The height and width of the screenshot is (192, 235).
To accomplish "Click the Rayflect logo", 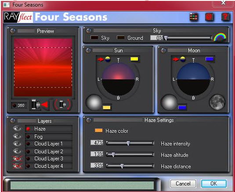I will [18, 18].
